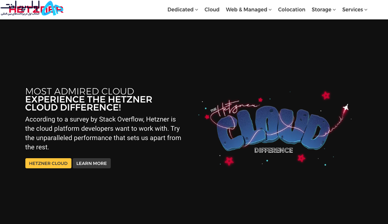Click the yellow HETZNER CLOUD button
This screenshot has width=388, height=224.
48,163
